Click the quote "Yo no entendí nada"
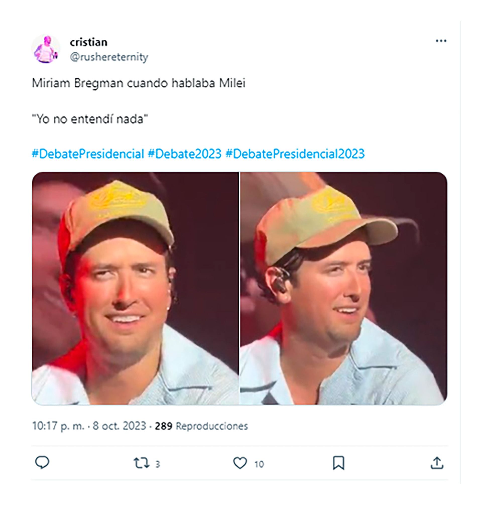482x505 pixels. (x=90, y=119)
